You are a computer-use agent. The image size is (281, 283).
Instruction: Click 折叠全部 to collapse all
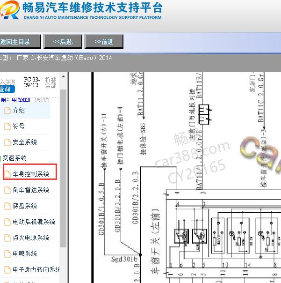click(x=51, y=82)
